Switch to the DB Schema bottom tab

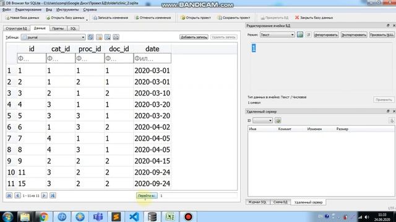[x=280, y=202]
